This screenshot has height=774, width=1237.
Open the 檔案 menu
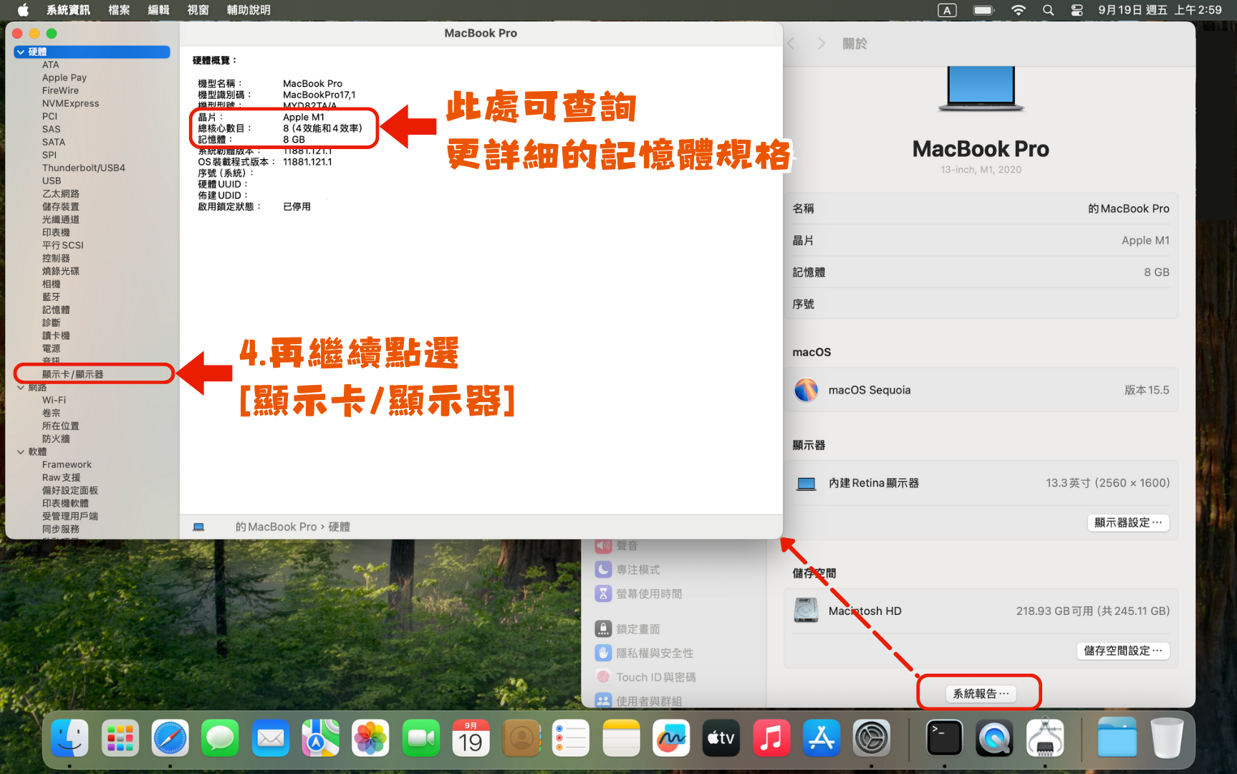tap(119, 10)
